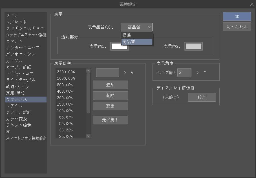This screenshot has height=178, width=256.
Task: Open ライトテーブル settings
Action: [26, 80]
